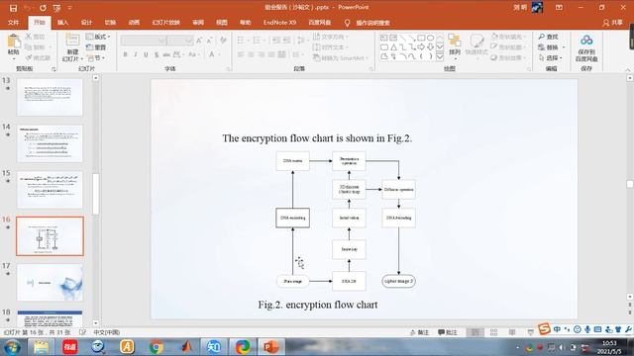Image resolution: width=634 pixels, height=356 pixels.
Task: Select the down arrow shape in gallery
Action: (431, 47)
